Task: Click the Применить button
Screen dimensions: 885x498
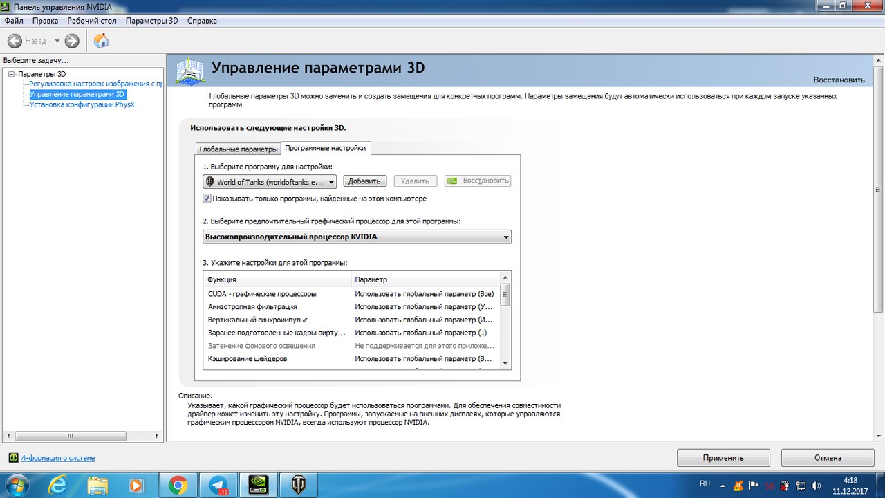Action: pyautogui.click(x=723, y=458)
